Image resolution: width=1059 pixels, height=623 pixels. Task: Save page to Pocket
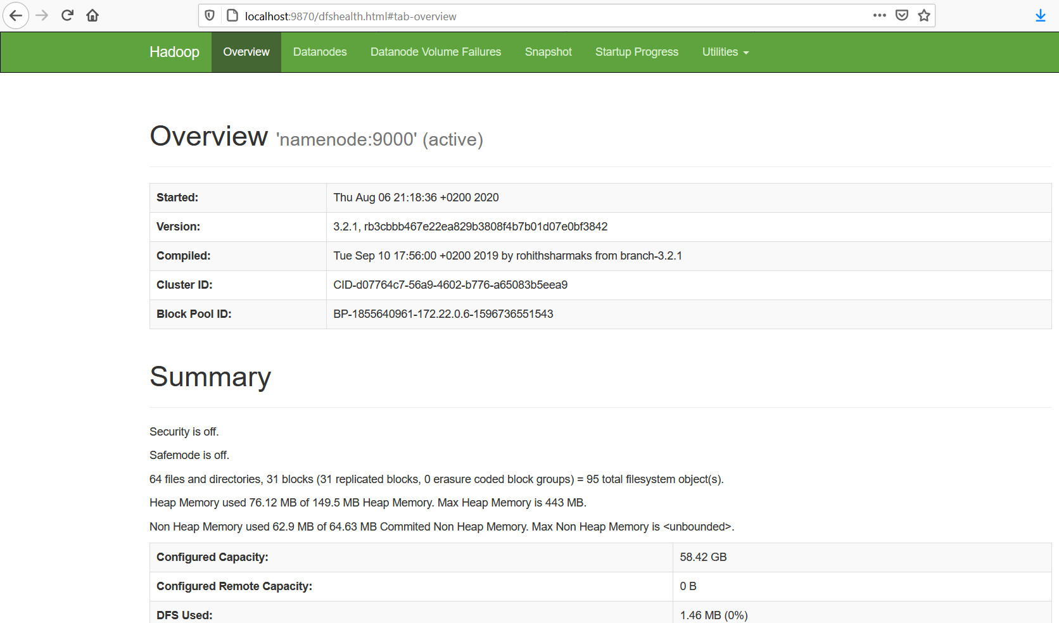pyautogui.click(x=902, y=16)
